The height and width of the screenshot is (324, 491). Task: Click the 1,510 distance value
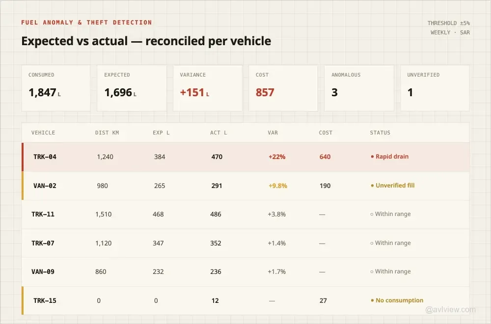[x=104, y=215]
